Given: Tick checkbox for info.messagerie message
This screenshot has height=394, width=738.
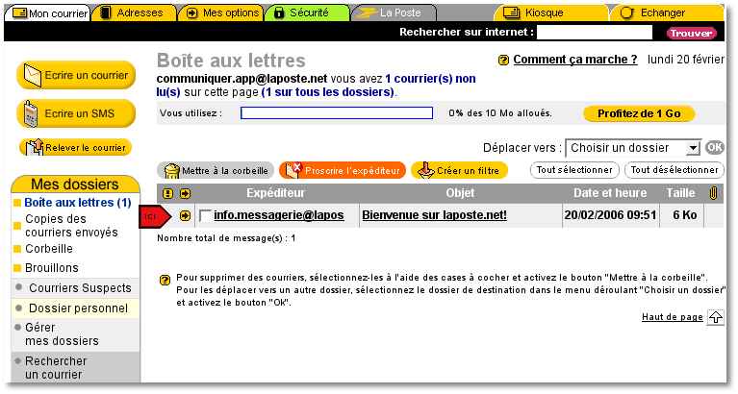Looking at the screenshot, I should tap(205, 216).
